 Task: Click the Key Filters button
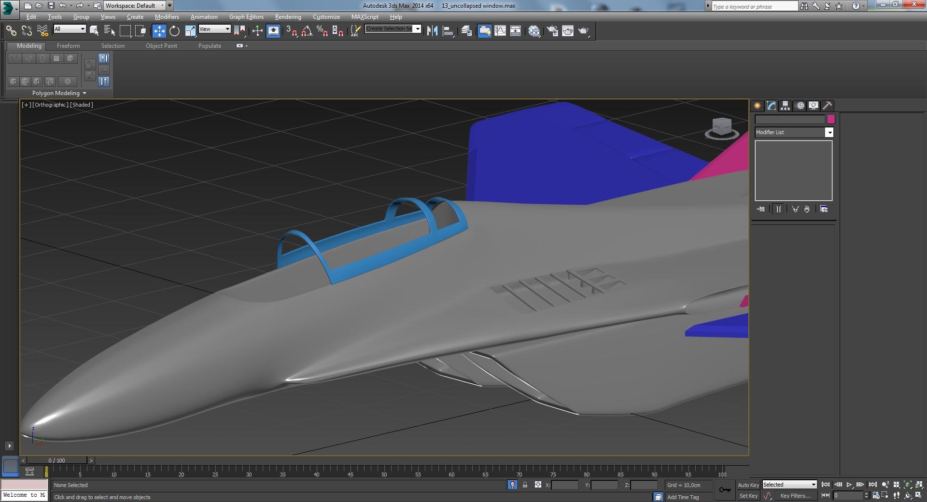pyautogui.click(x=796, y=496)
